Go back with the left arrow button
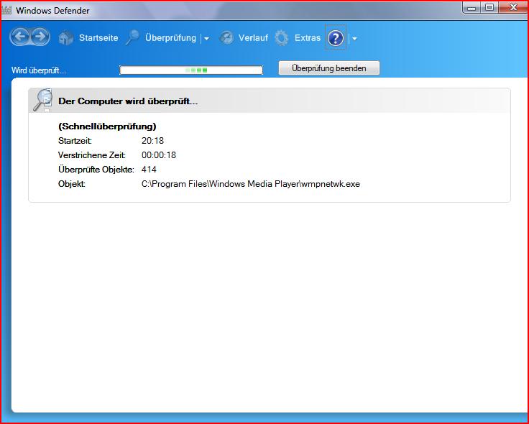Screen dimensions: 529x424 click(x=21, y=37)
